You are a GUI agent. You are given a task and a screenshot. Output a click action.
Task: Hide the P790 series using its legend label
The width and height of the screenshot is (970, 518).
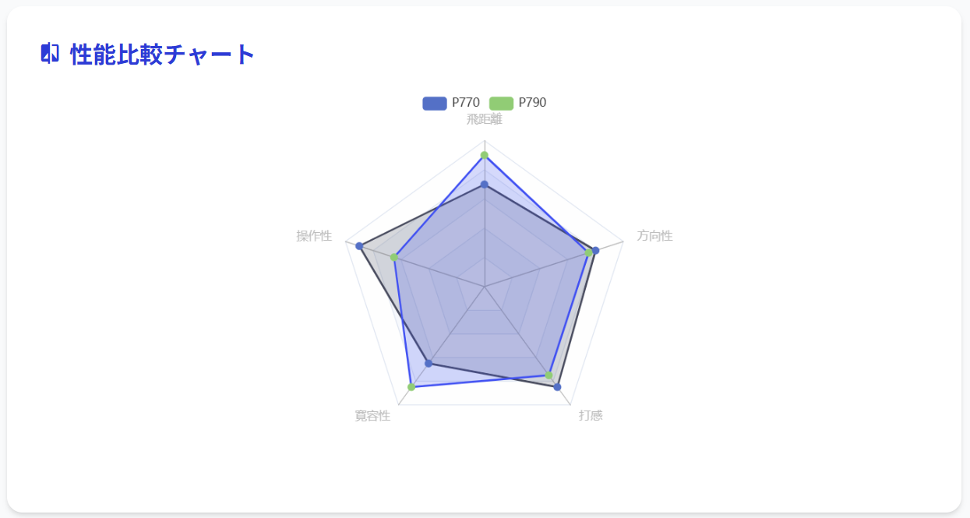[532, 103]
